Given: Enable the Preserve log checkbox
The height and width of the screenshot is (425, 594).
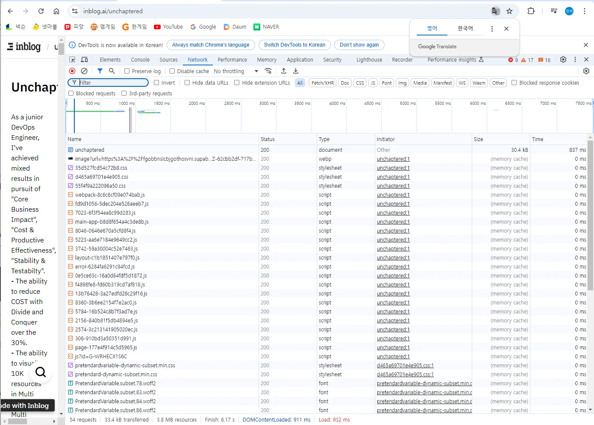Looking at the screenshot, I should [127, 71].
